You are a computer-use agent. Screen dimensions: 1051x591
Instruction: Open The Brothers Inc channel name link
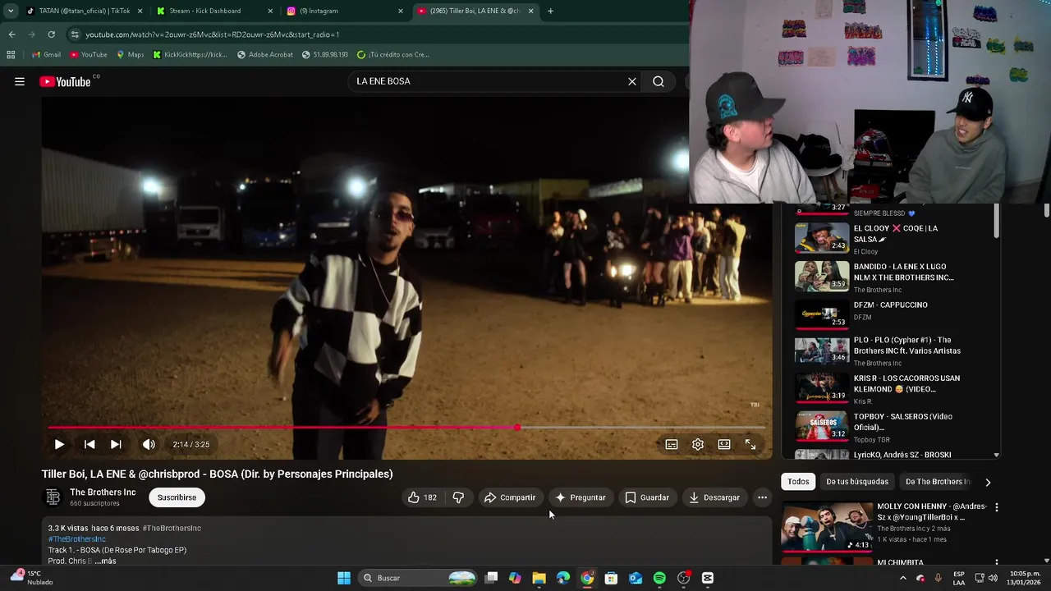(x=103, y=492)
